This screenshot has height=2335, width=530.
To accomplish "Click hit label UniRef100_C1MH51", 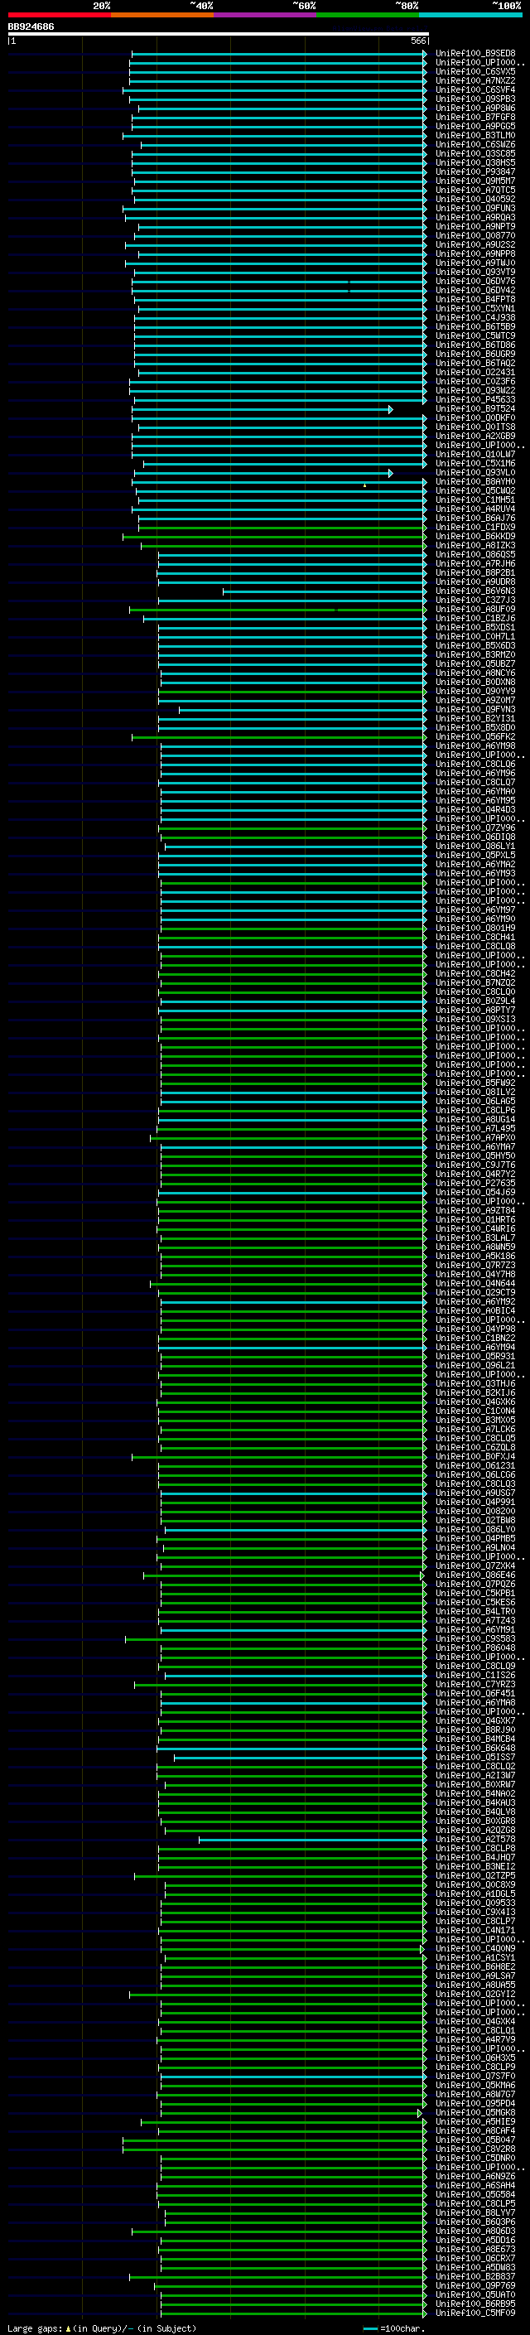I will click(475, 499).
